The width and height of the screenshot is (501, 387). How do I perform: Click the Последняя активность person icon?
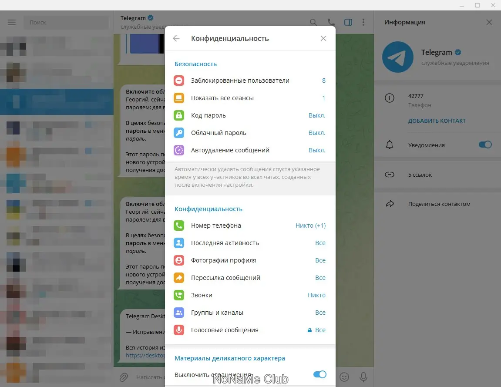click(179, 243)
